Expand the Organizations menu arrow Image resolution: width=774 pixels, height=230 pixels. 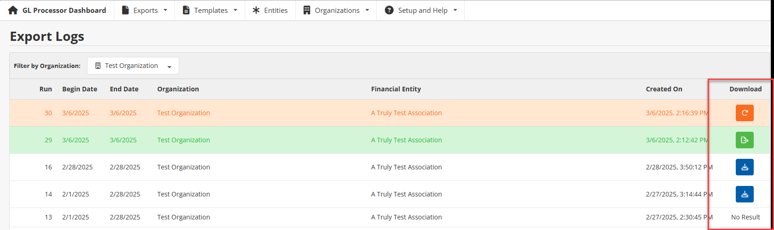point(367,10)
